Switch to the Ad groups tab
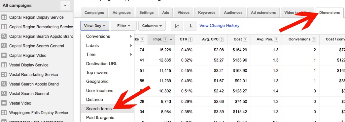 (122, 13)
